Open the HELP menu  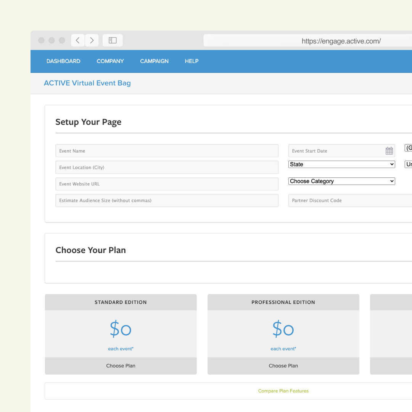[x=192, y=61]
